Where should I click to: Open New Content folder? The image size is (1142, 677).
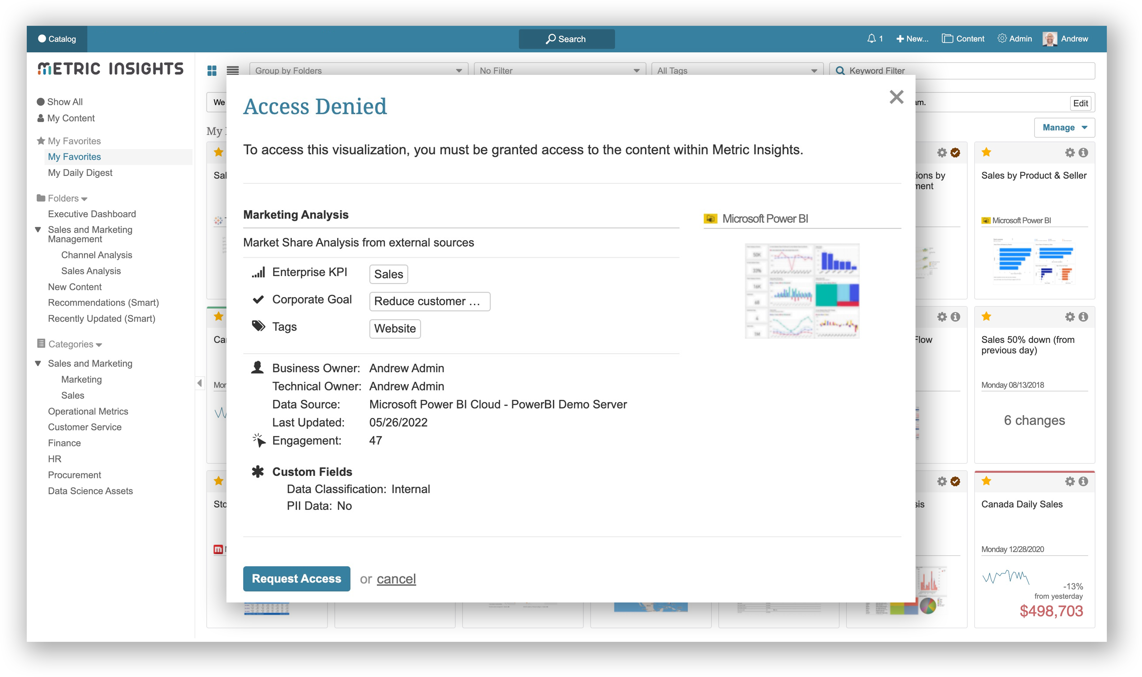pyautogui.click(x=75, y=287)
